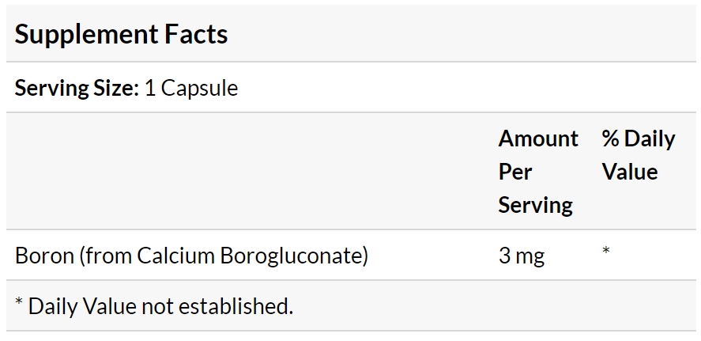Click the Amount word in column header

click(x=538, y=138)
